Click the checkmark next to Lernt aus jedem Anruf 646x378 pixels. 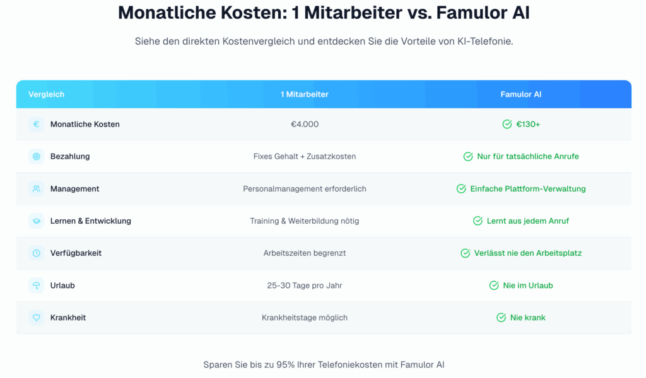[478, 221]
